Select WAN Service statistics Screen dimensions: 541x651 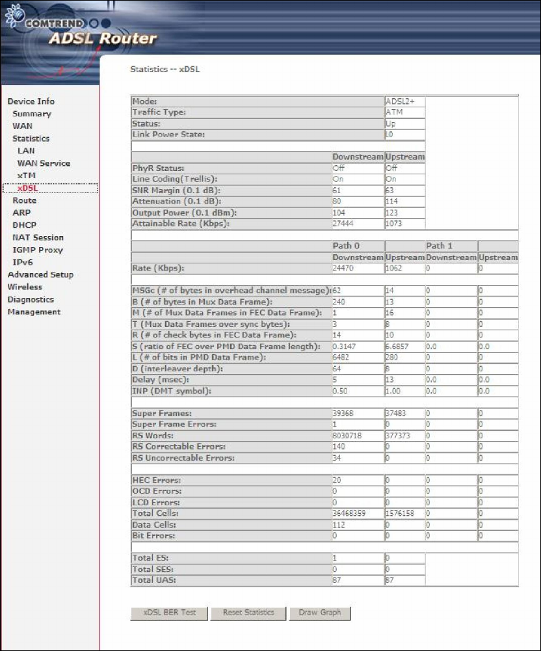(44, 163)
